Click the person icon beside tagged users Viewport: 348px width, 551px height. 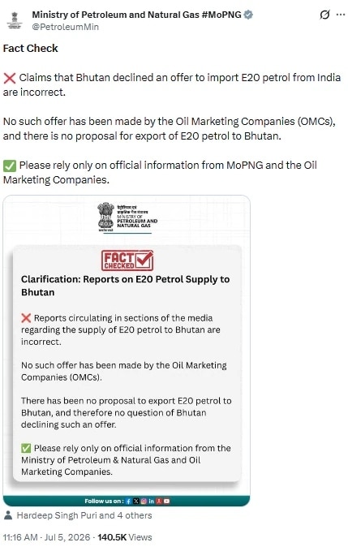click(8, 515)
